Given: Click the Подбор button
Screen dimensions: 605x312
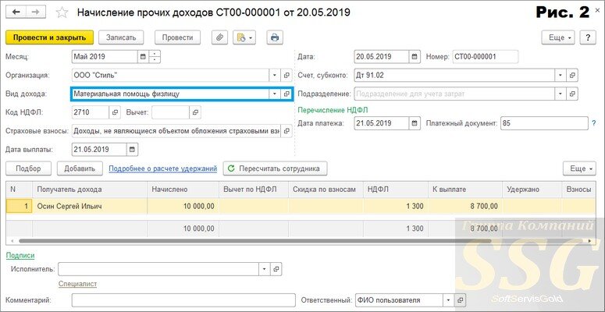Looking at the screenshot, I should [x=28, y=168].
